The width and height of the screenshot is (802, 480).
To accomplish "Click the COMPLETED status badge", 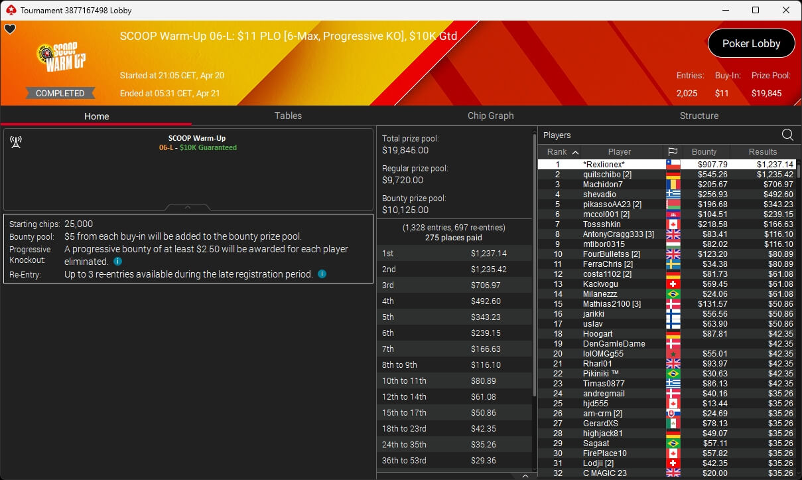I will [60, 94].
